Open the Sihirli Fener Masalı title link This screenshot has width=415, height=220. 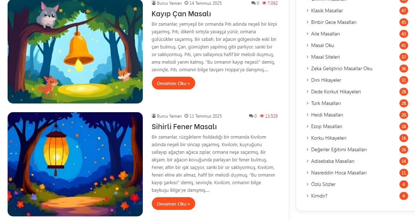tap(184, 126)
